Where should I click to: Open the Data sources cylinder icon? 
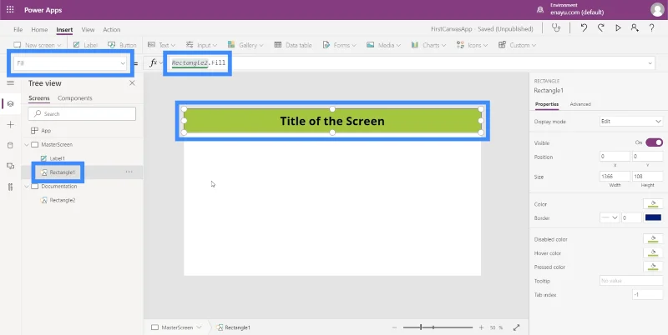coord(11,145)
